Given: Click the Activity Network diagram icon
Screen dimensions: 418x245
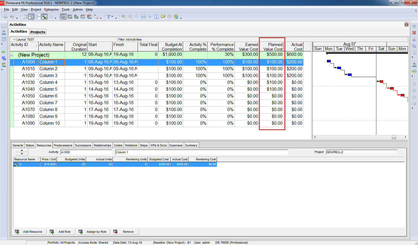Looking at the screenshot, I should 38,17.
